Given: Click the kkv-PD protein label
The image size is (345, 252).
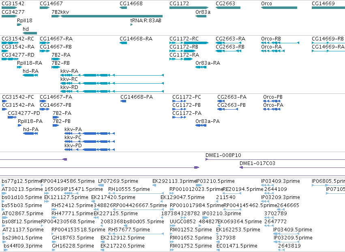Looking at the screenshot, I should 73,146.
